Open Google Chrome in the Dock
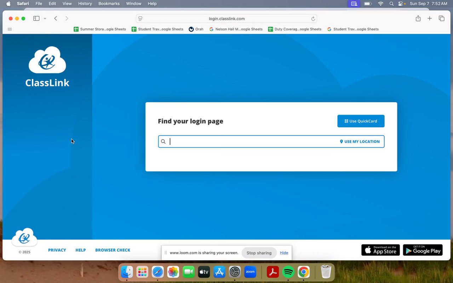This screenshot has width=453, height=283. [304, 272]
